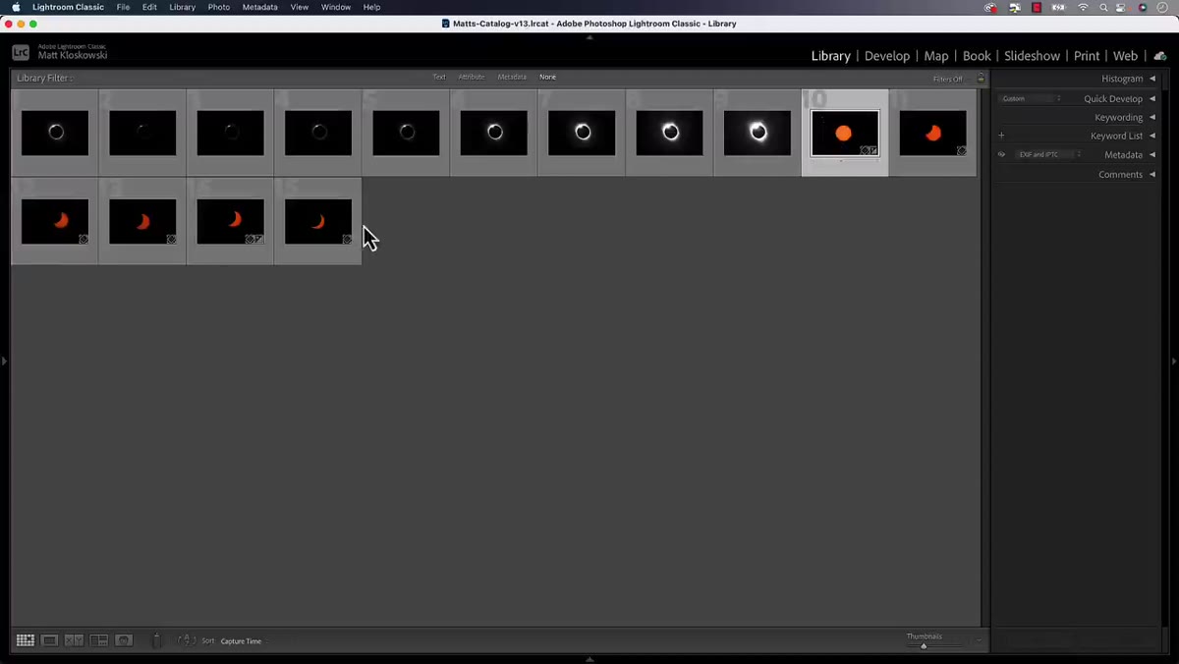Open the Edit menu
Screen dimensions: 1179x664
click(149, 7)
